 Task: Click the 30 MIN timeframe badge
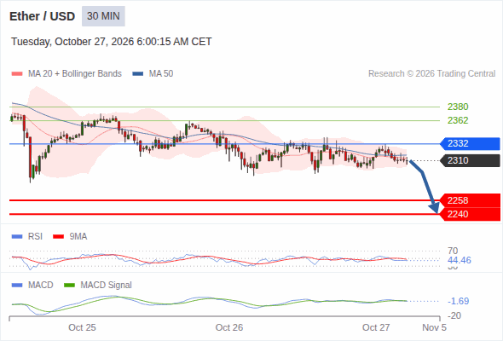(x=103, y=16)
